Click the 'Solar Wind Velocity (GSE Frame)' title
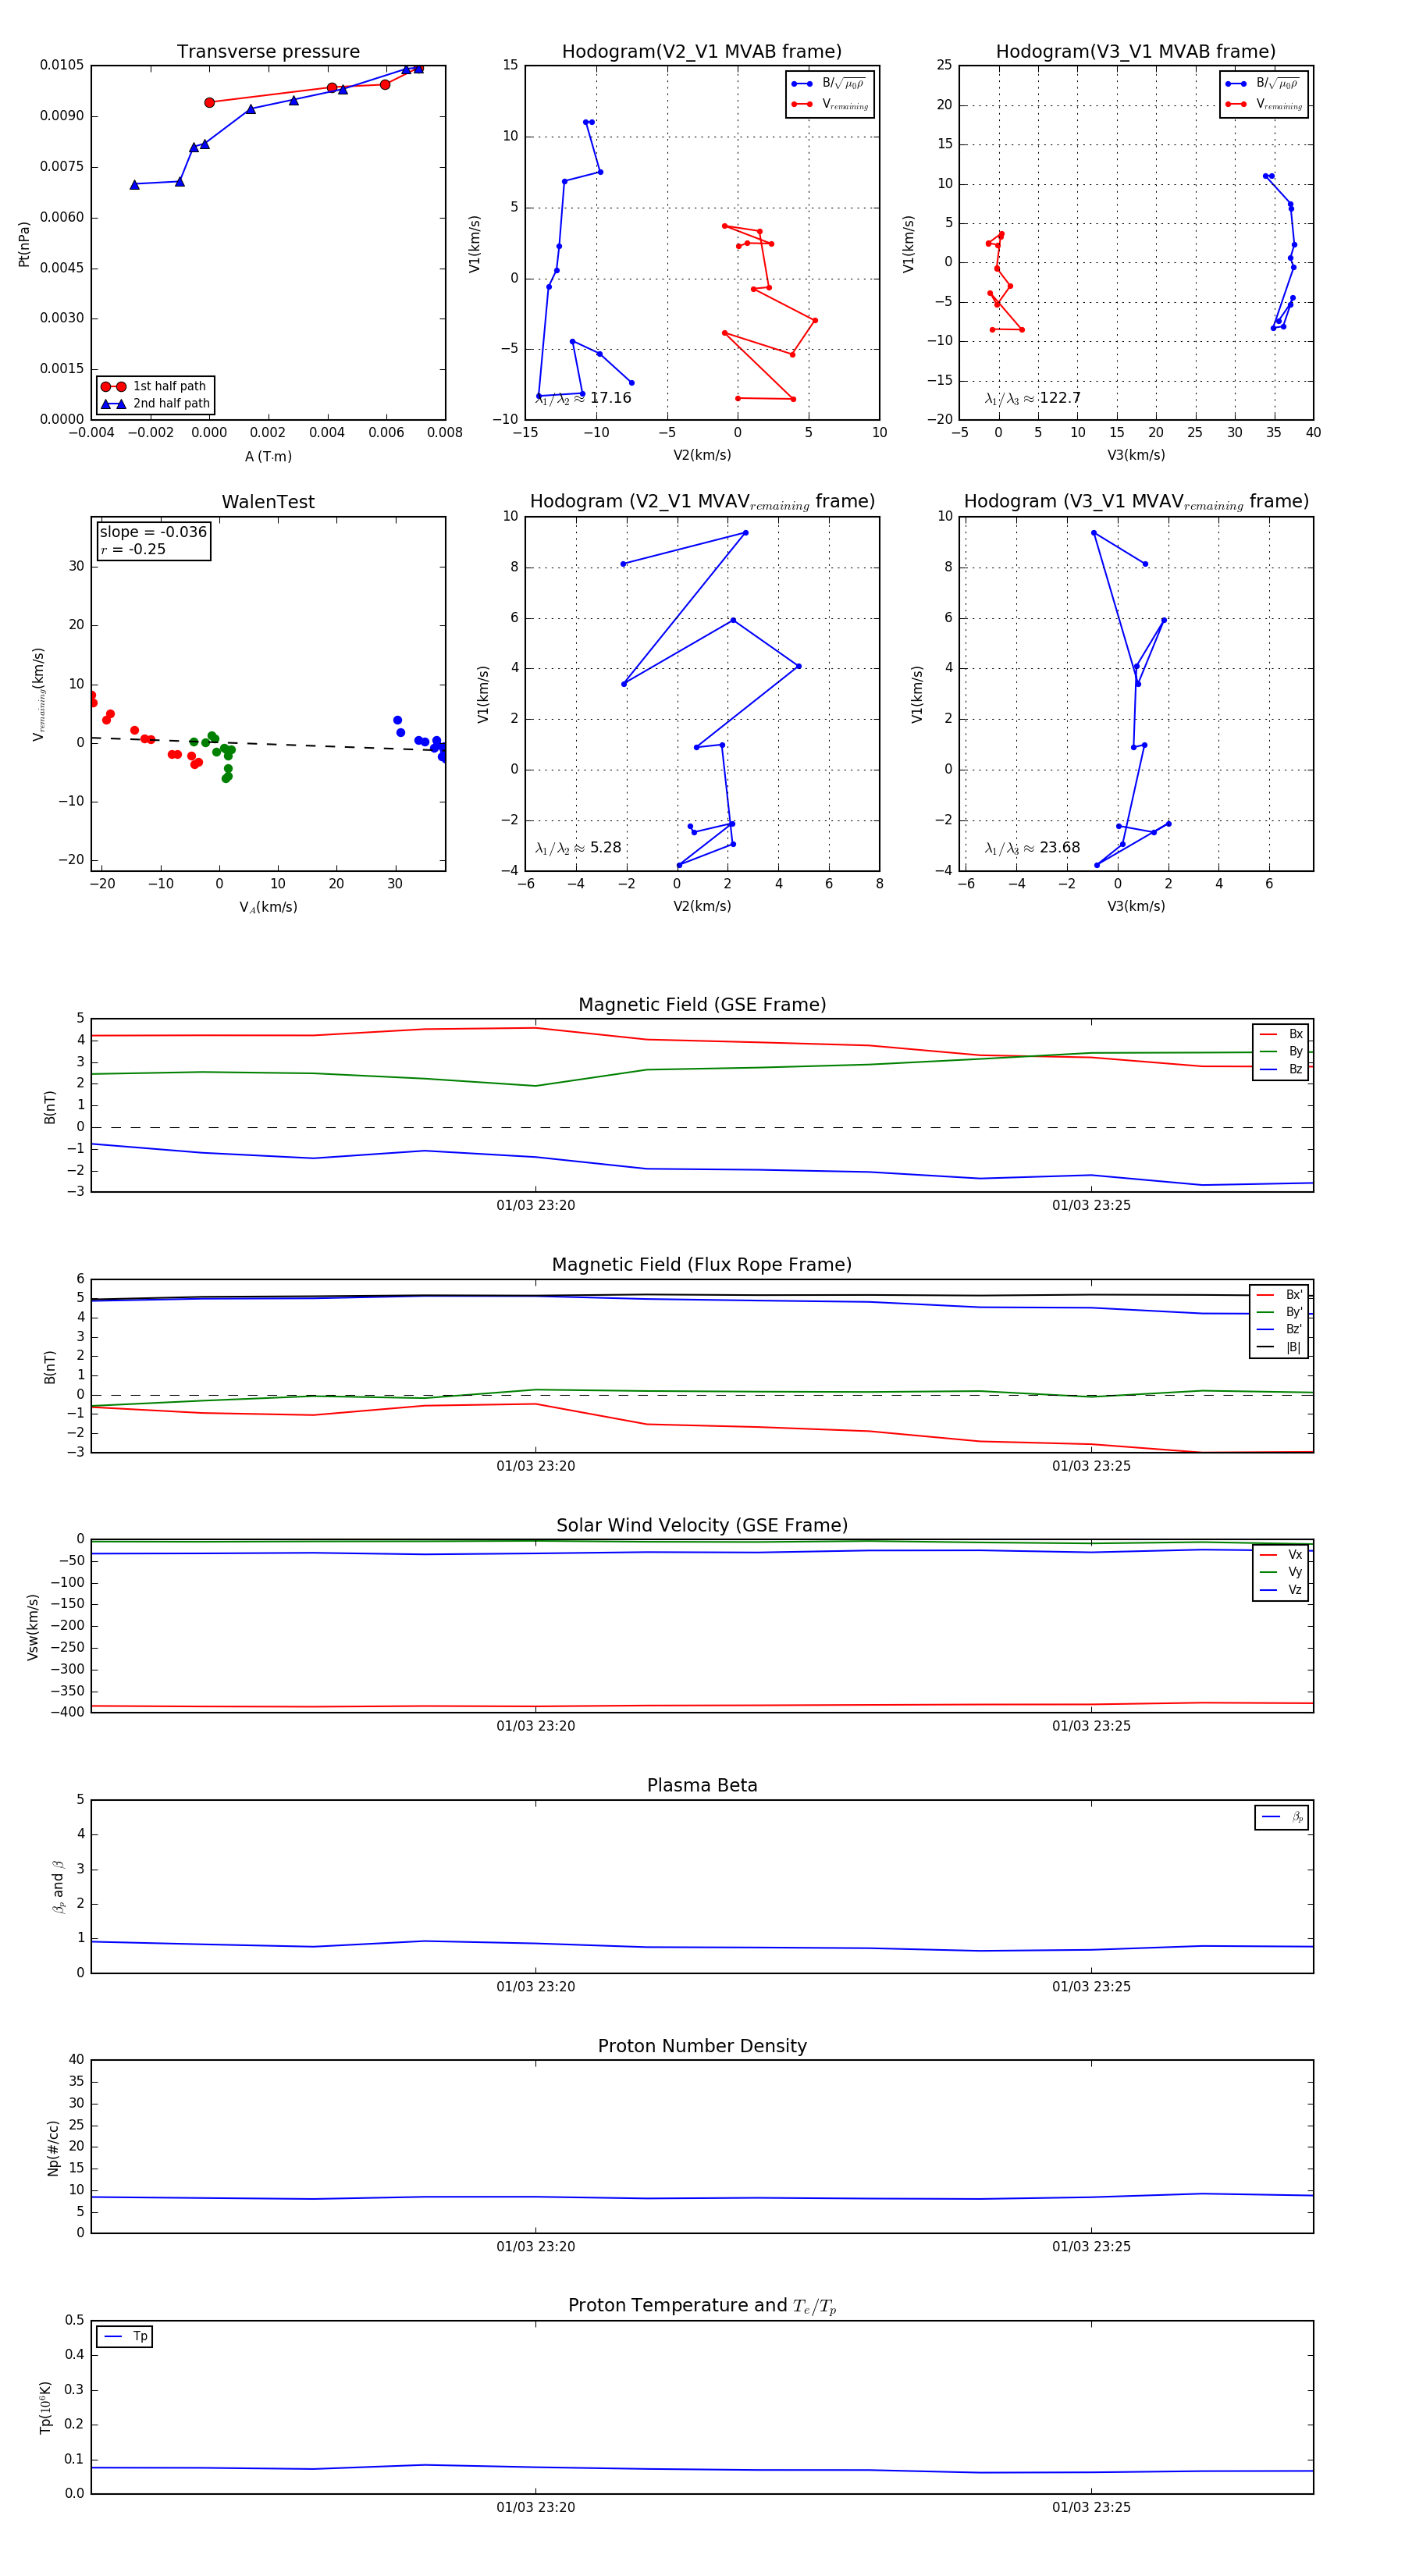This screenshot has height=2576, width=1405. 702,1525
